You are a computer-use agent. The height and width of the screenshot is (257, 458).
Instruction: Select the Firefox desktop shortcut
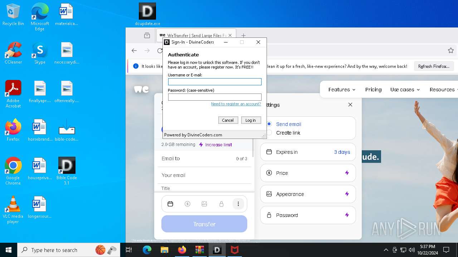point(13,131)
